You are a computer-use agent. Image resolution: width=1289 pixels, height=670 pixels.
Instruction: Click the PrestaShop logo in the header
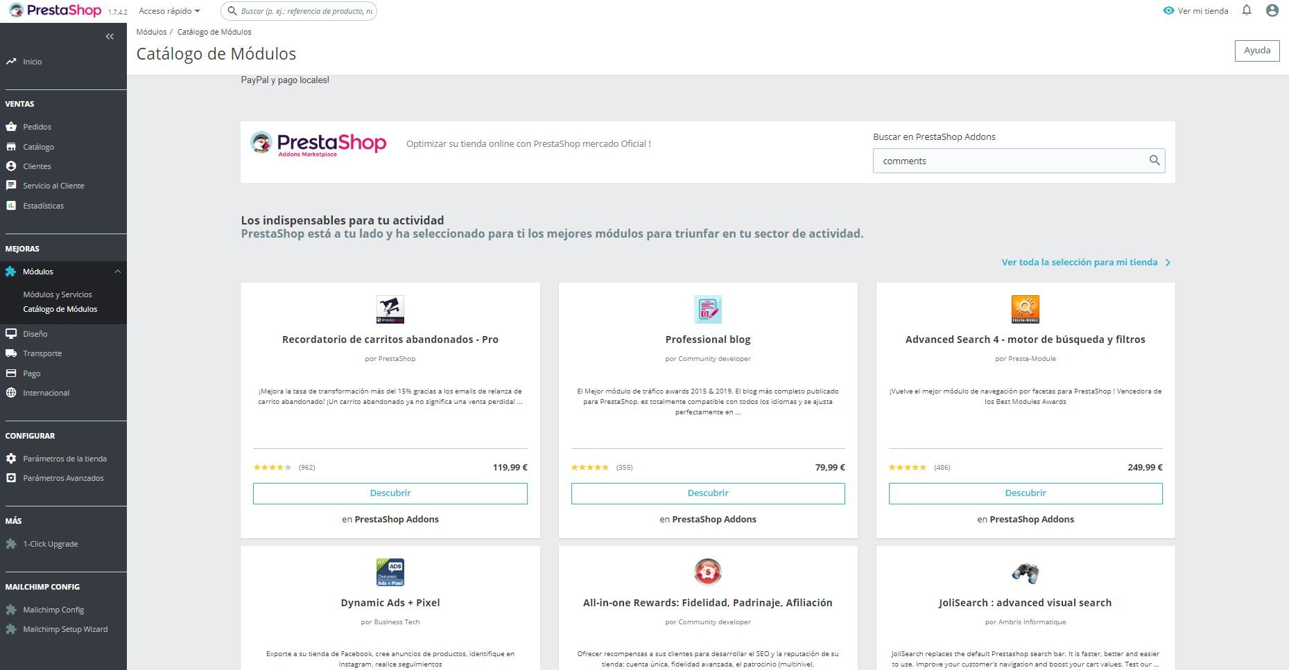(x=55, y=10)
